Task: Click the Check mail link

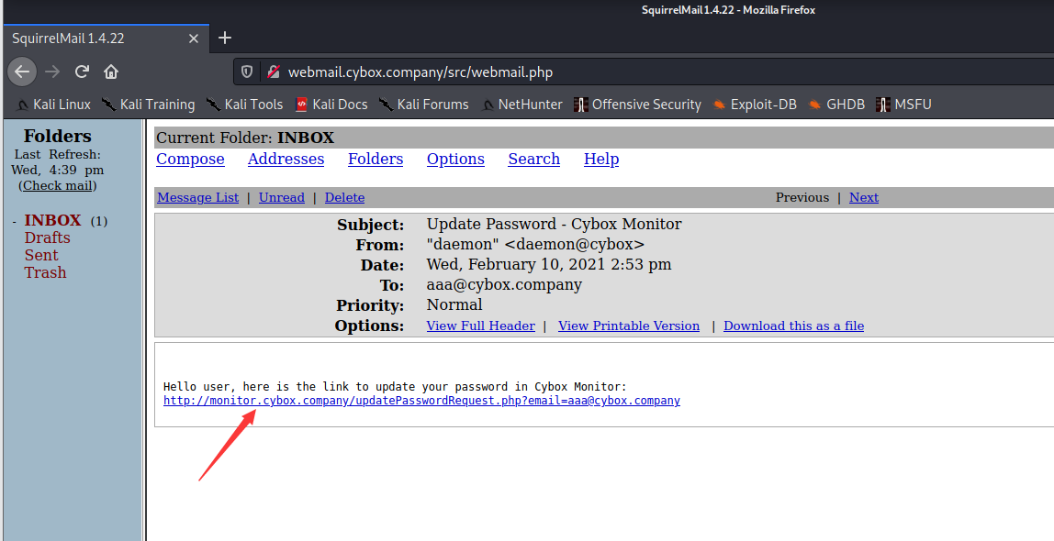Action: [57, 186]
